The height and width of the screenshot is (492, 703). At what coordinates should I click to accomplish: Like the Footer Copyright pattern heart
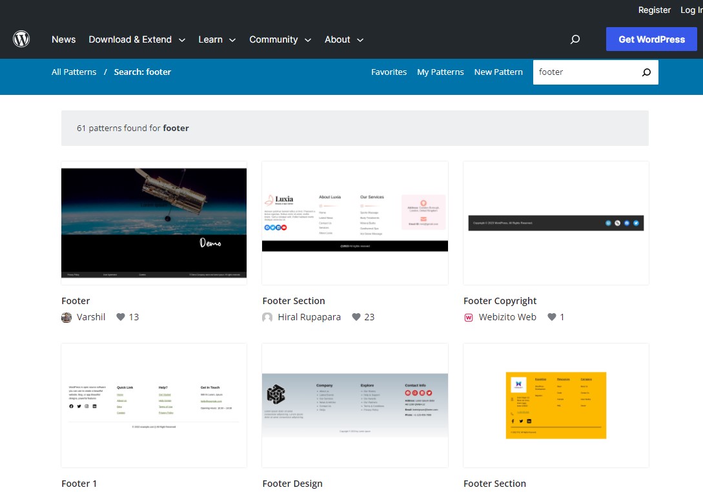(x=552, y=317)
